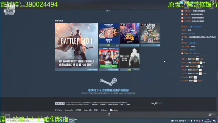The height and width of the screenshot is (123, 218).
Task: Open the Steam Facebook page link
Action: (104, 110)
